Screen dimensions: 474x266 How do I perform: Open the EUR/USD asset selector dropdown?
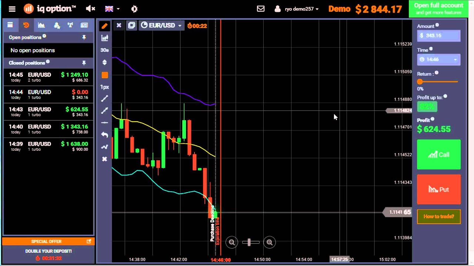[x=161, y=25]
